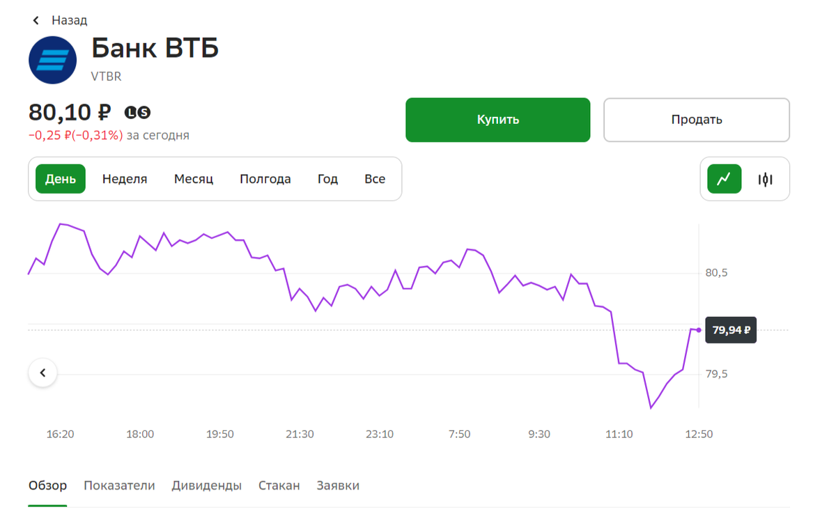This screenshot has width=836, height=509.
Task: Open the Показатели tab
Action: pos(119,485)
